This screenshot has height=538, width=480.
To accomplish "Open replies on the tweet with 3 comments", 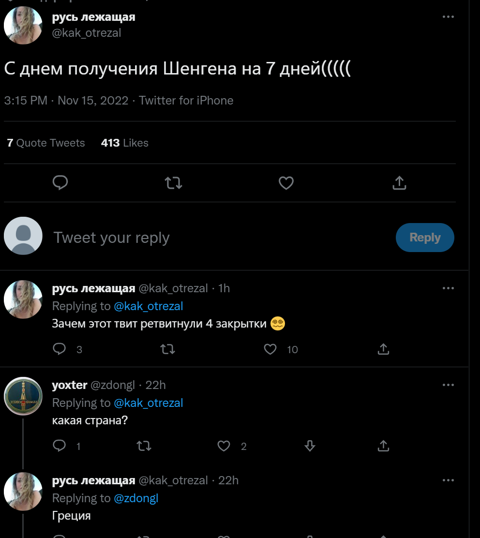I will coord(60,349).
